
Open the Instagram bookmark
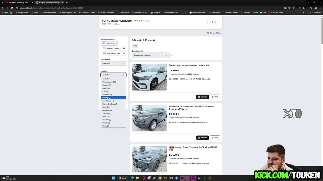point(155,13)
